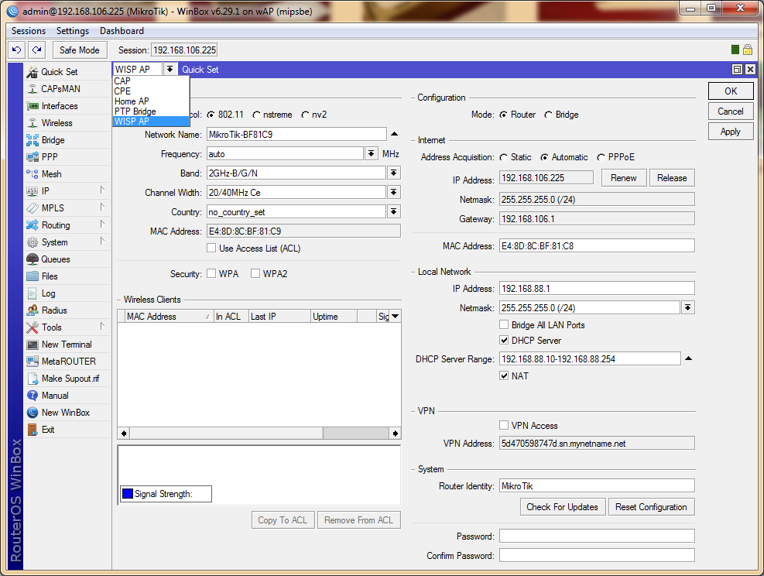Click the Check For Updates button
Image resolution: width=764 pixels, height=576 pixels.
(x=562, y=507)
